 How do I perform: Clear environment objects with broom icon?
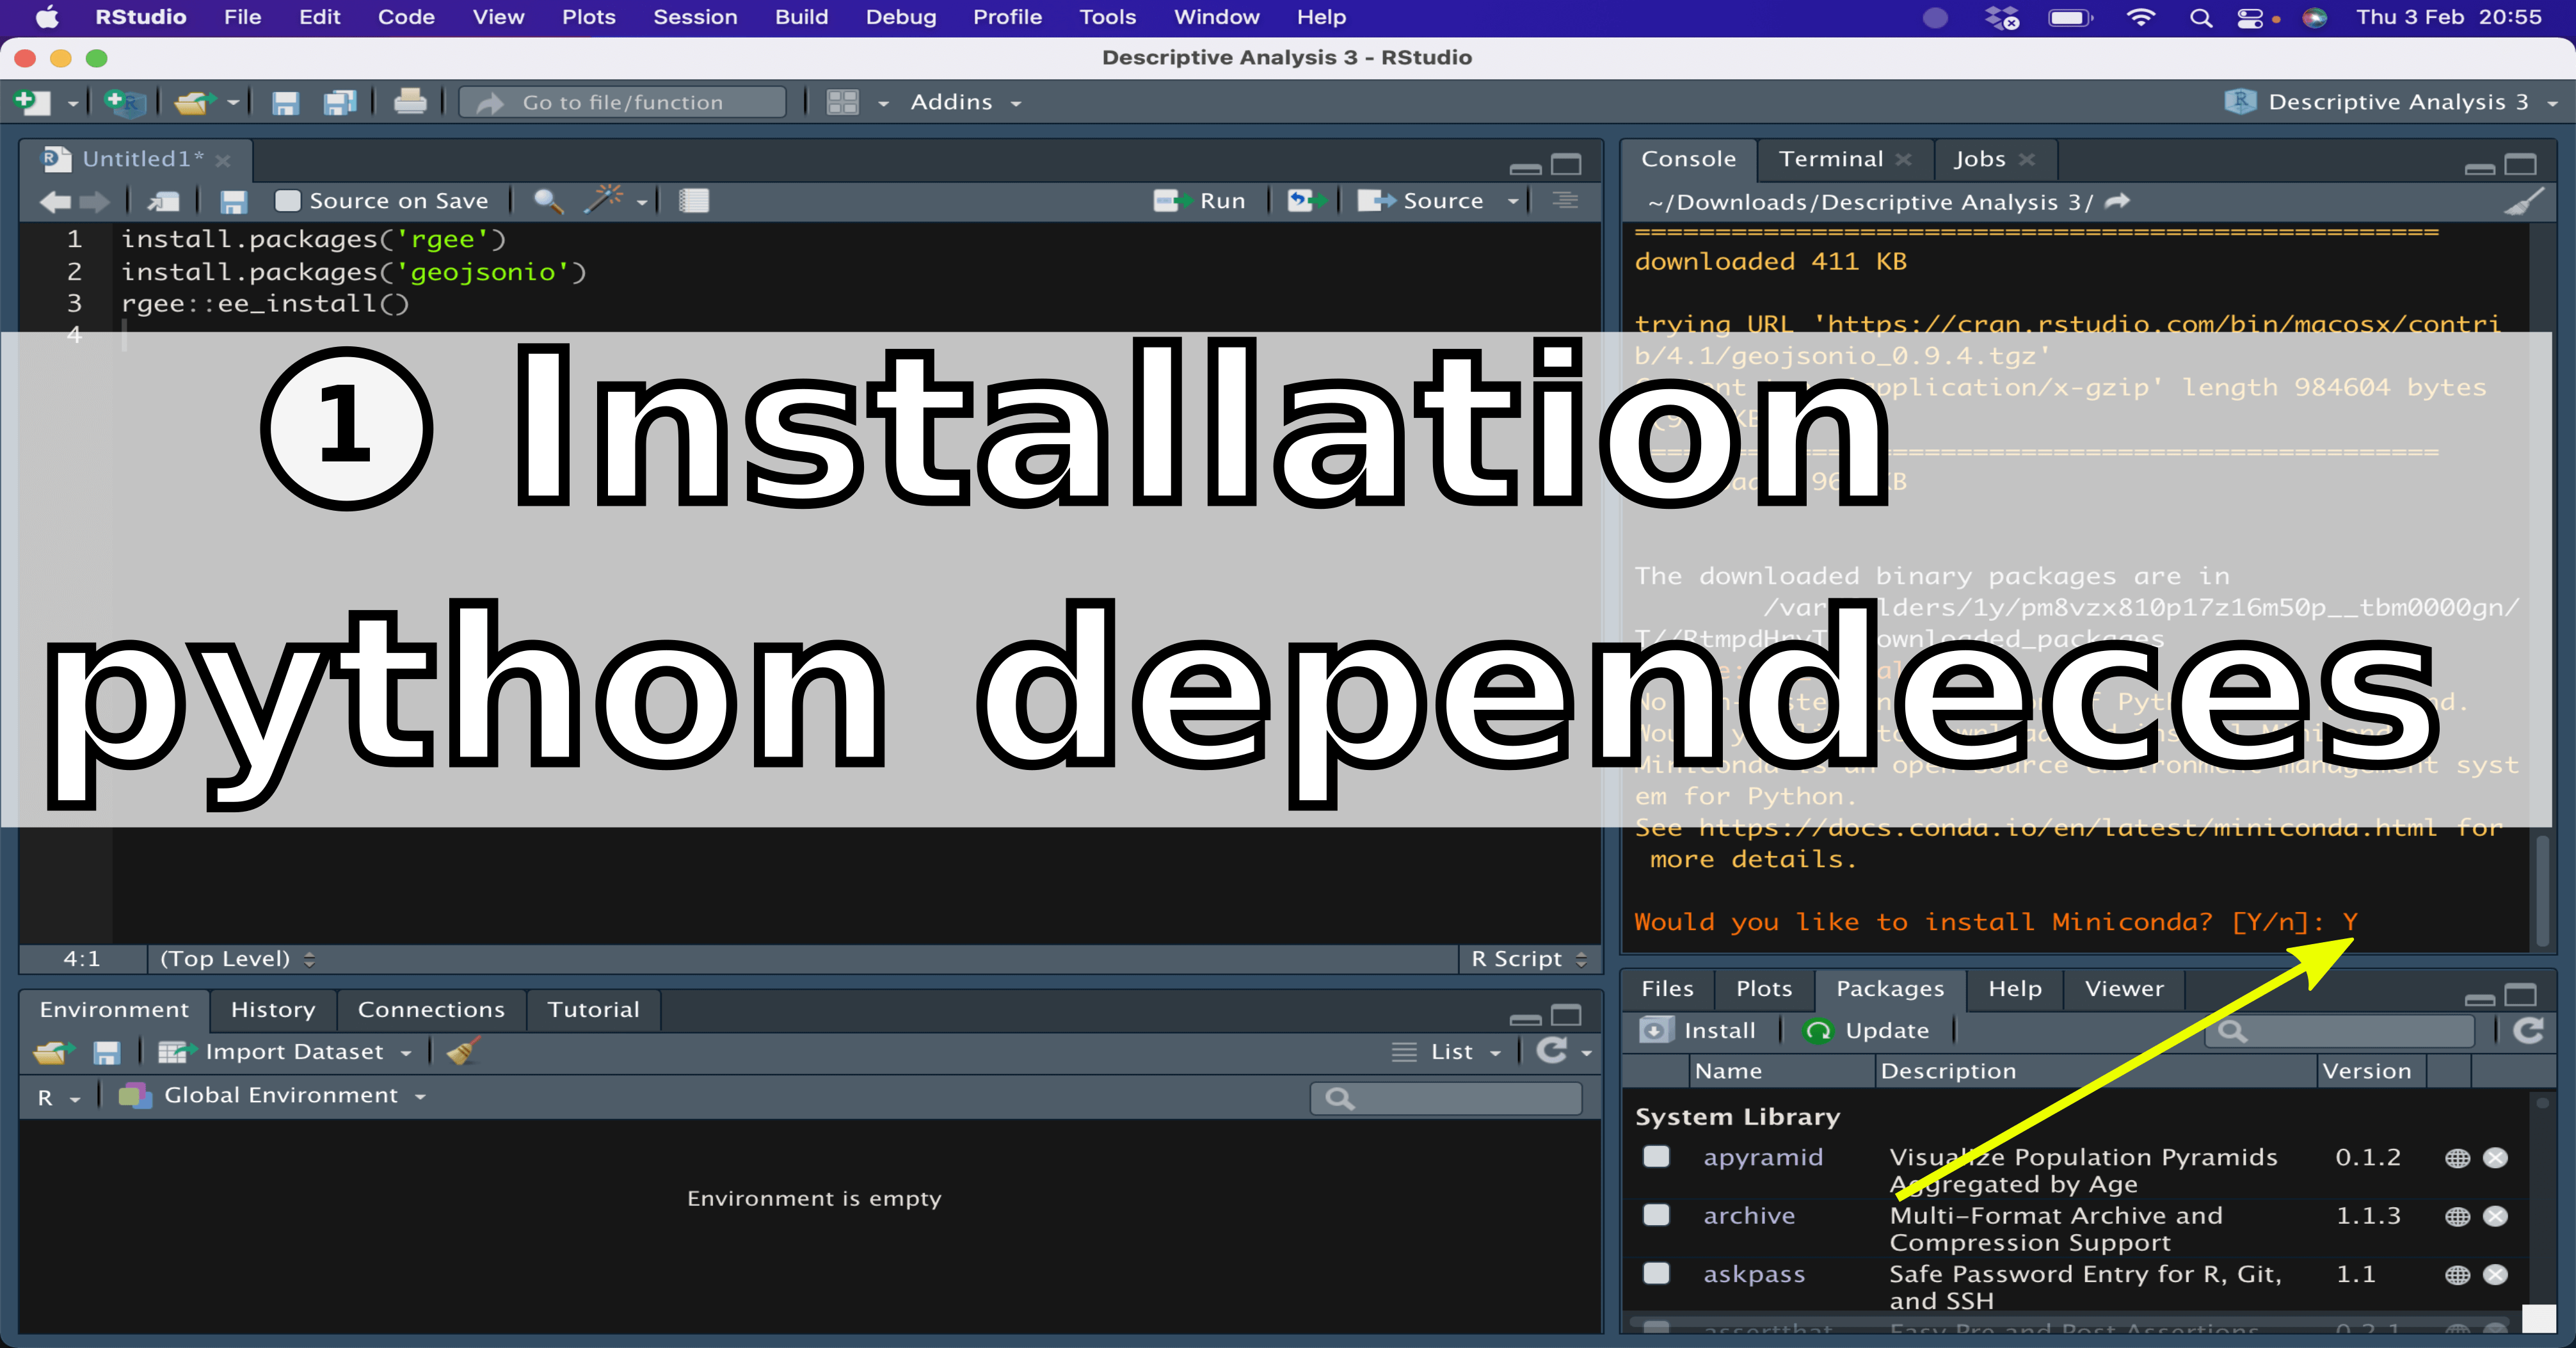[463, 1051]
